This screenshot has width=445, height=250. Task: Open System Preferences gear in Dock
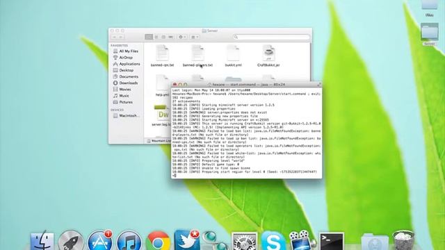pos(244,242)
